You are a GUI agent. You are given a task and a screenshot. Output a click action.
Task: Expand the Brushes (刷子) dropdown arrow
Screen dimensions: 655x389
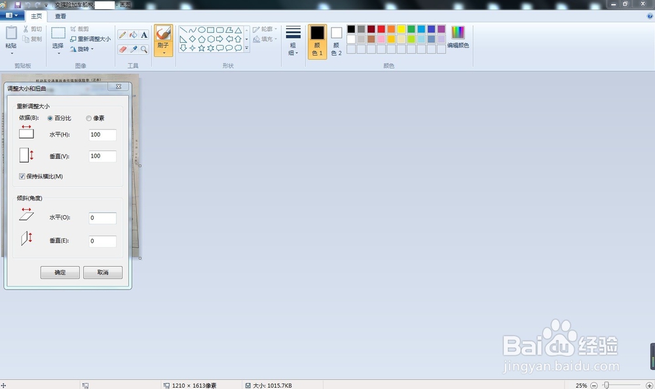[x=163, y=53]
